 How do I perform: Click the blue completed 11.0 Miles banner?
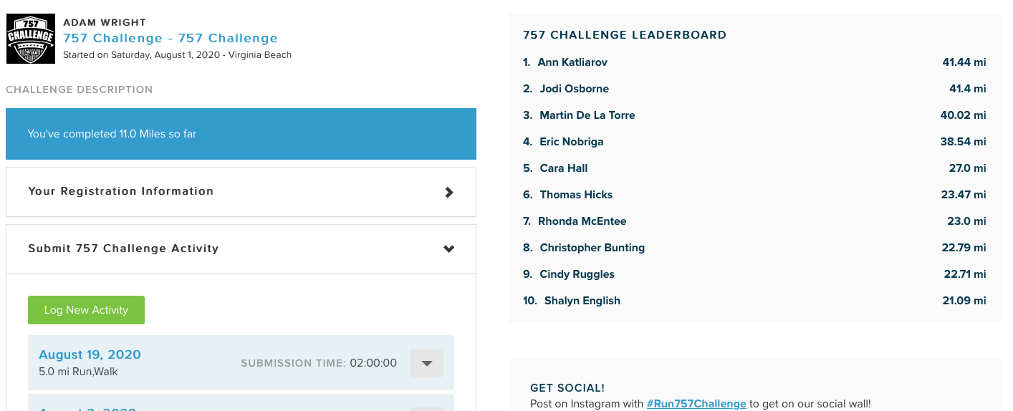[241, 134]
